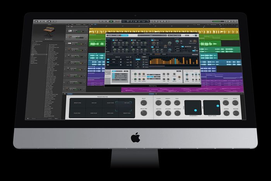Click the Save button at Library bottom
This screenshot has width=271, height=181.
(56, 118)
